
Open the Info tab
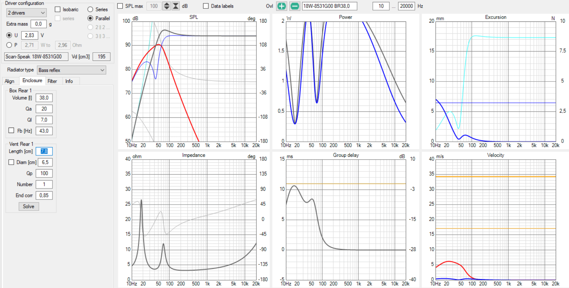(x=69, y=81)
